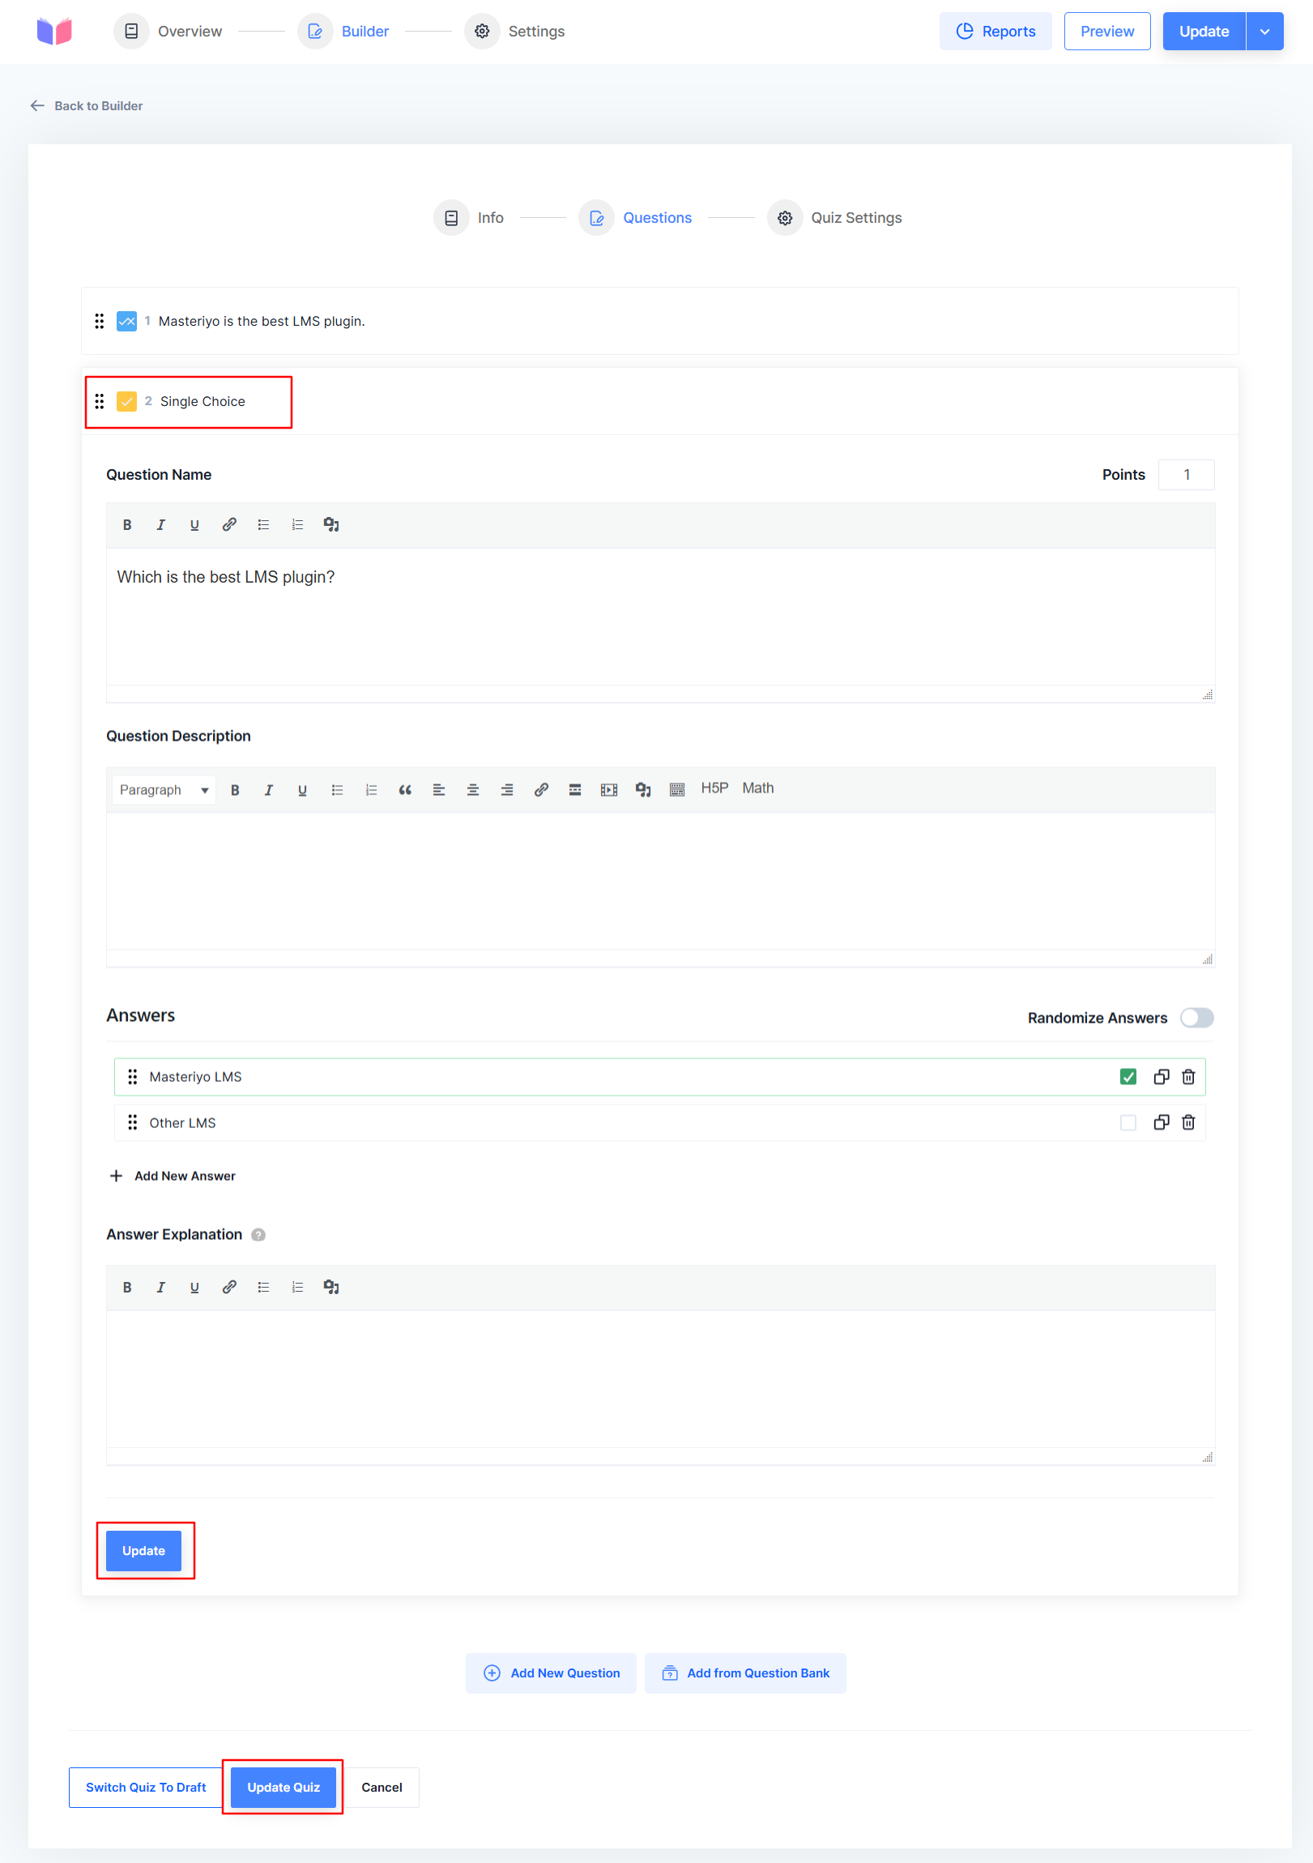Screen dimensions: 1313x1863
Task: Go to Overview step
Action: pyautogui.click(x=168, y=31)
